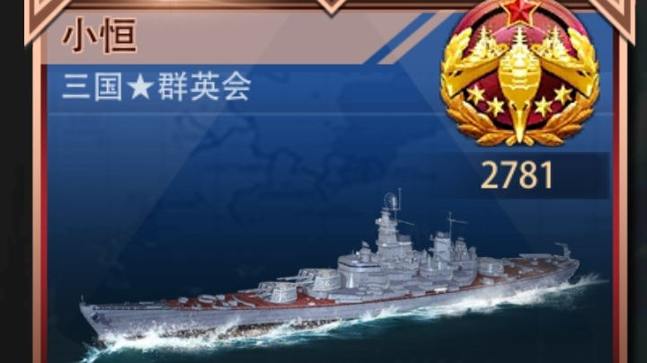
Task: Click the blue diagonal stripes beside name banner
Action: pyautogui.click(x=406, y=38)
